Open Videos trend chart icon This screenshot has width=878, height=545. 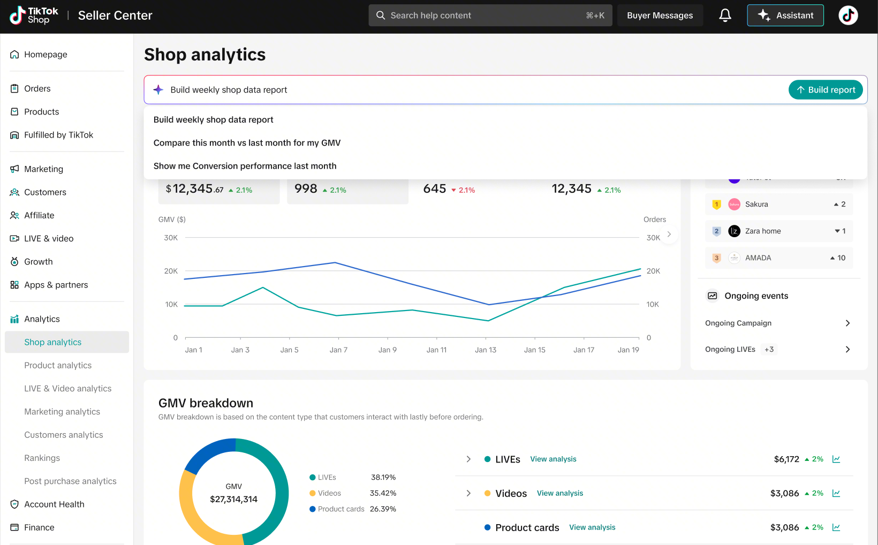coord(836,494)
